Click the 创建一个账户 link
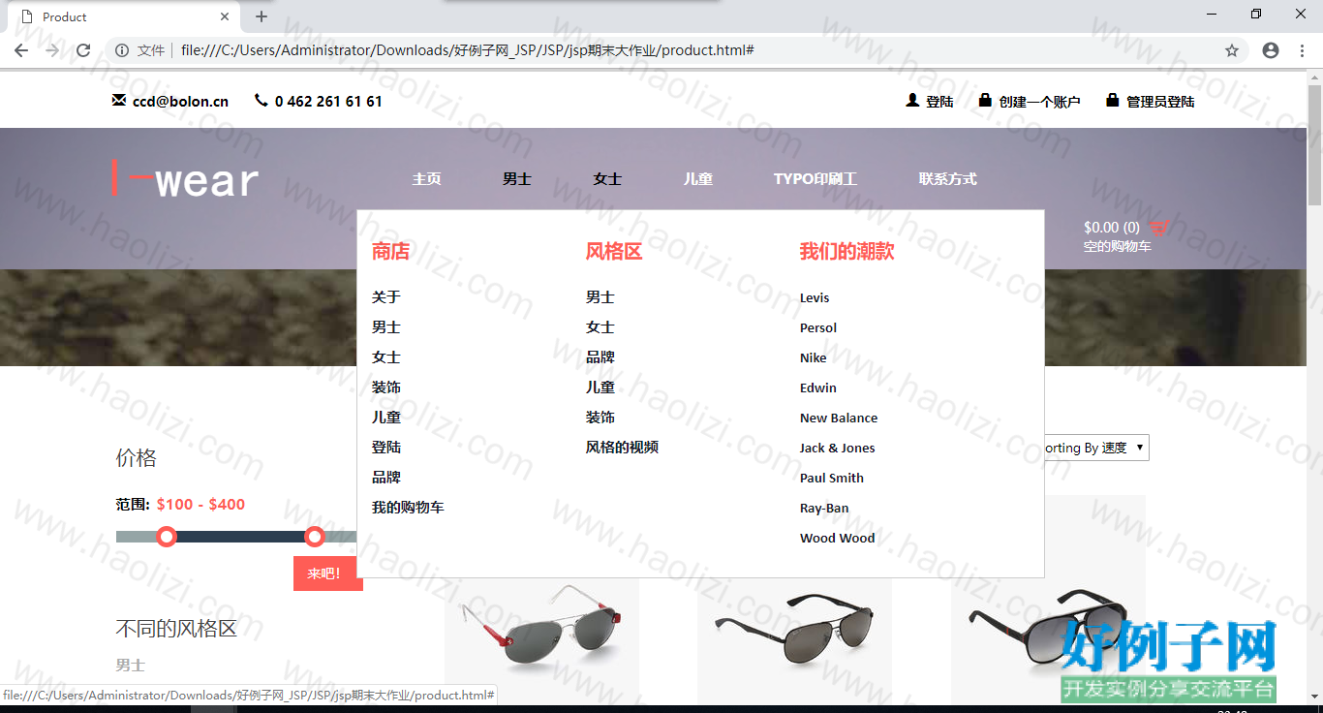Viewport: 1323px width, 713px height. (x=1039, y=101)
